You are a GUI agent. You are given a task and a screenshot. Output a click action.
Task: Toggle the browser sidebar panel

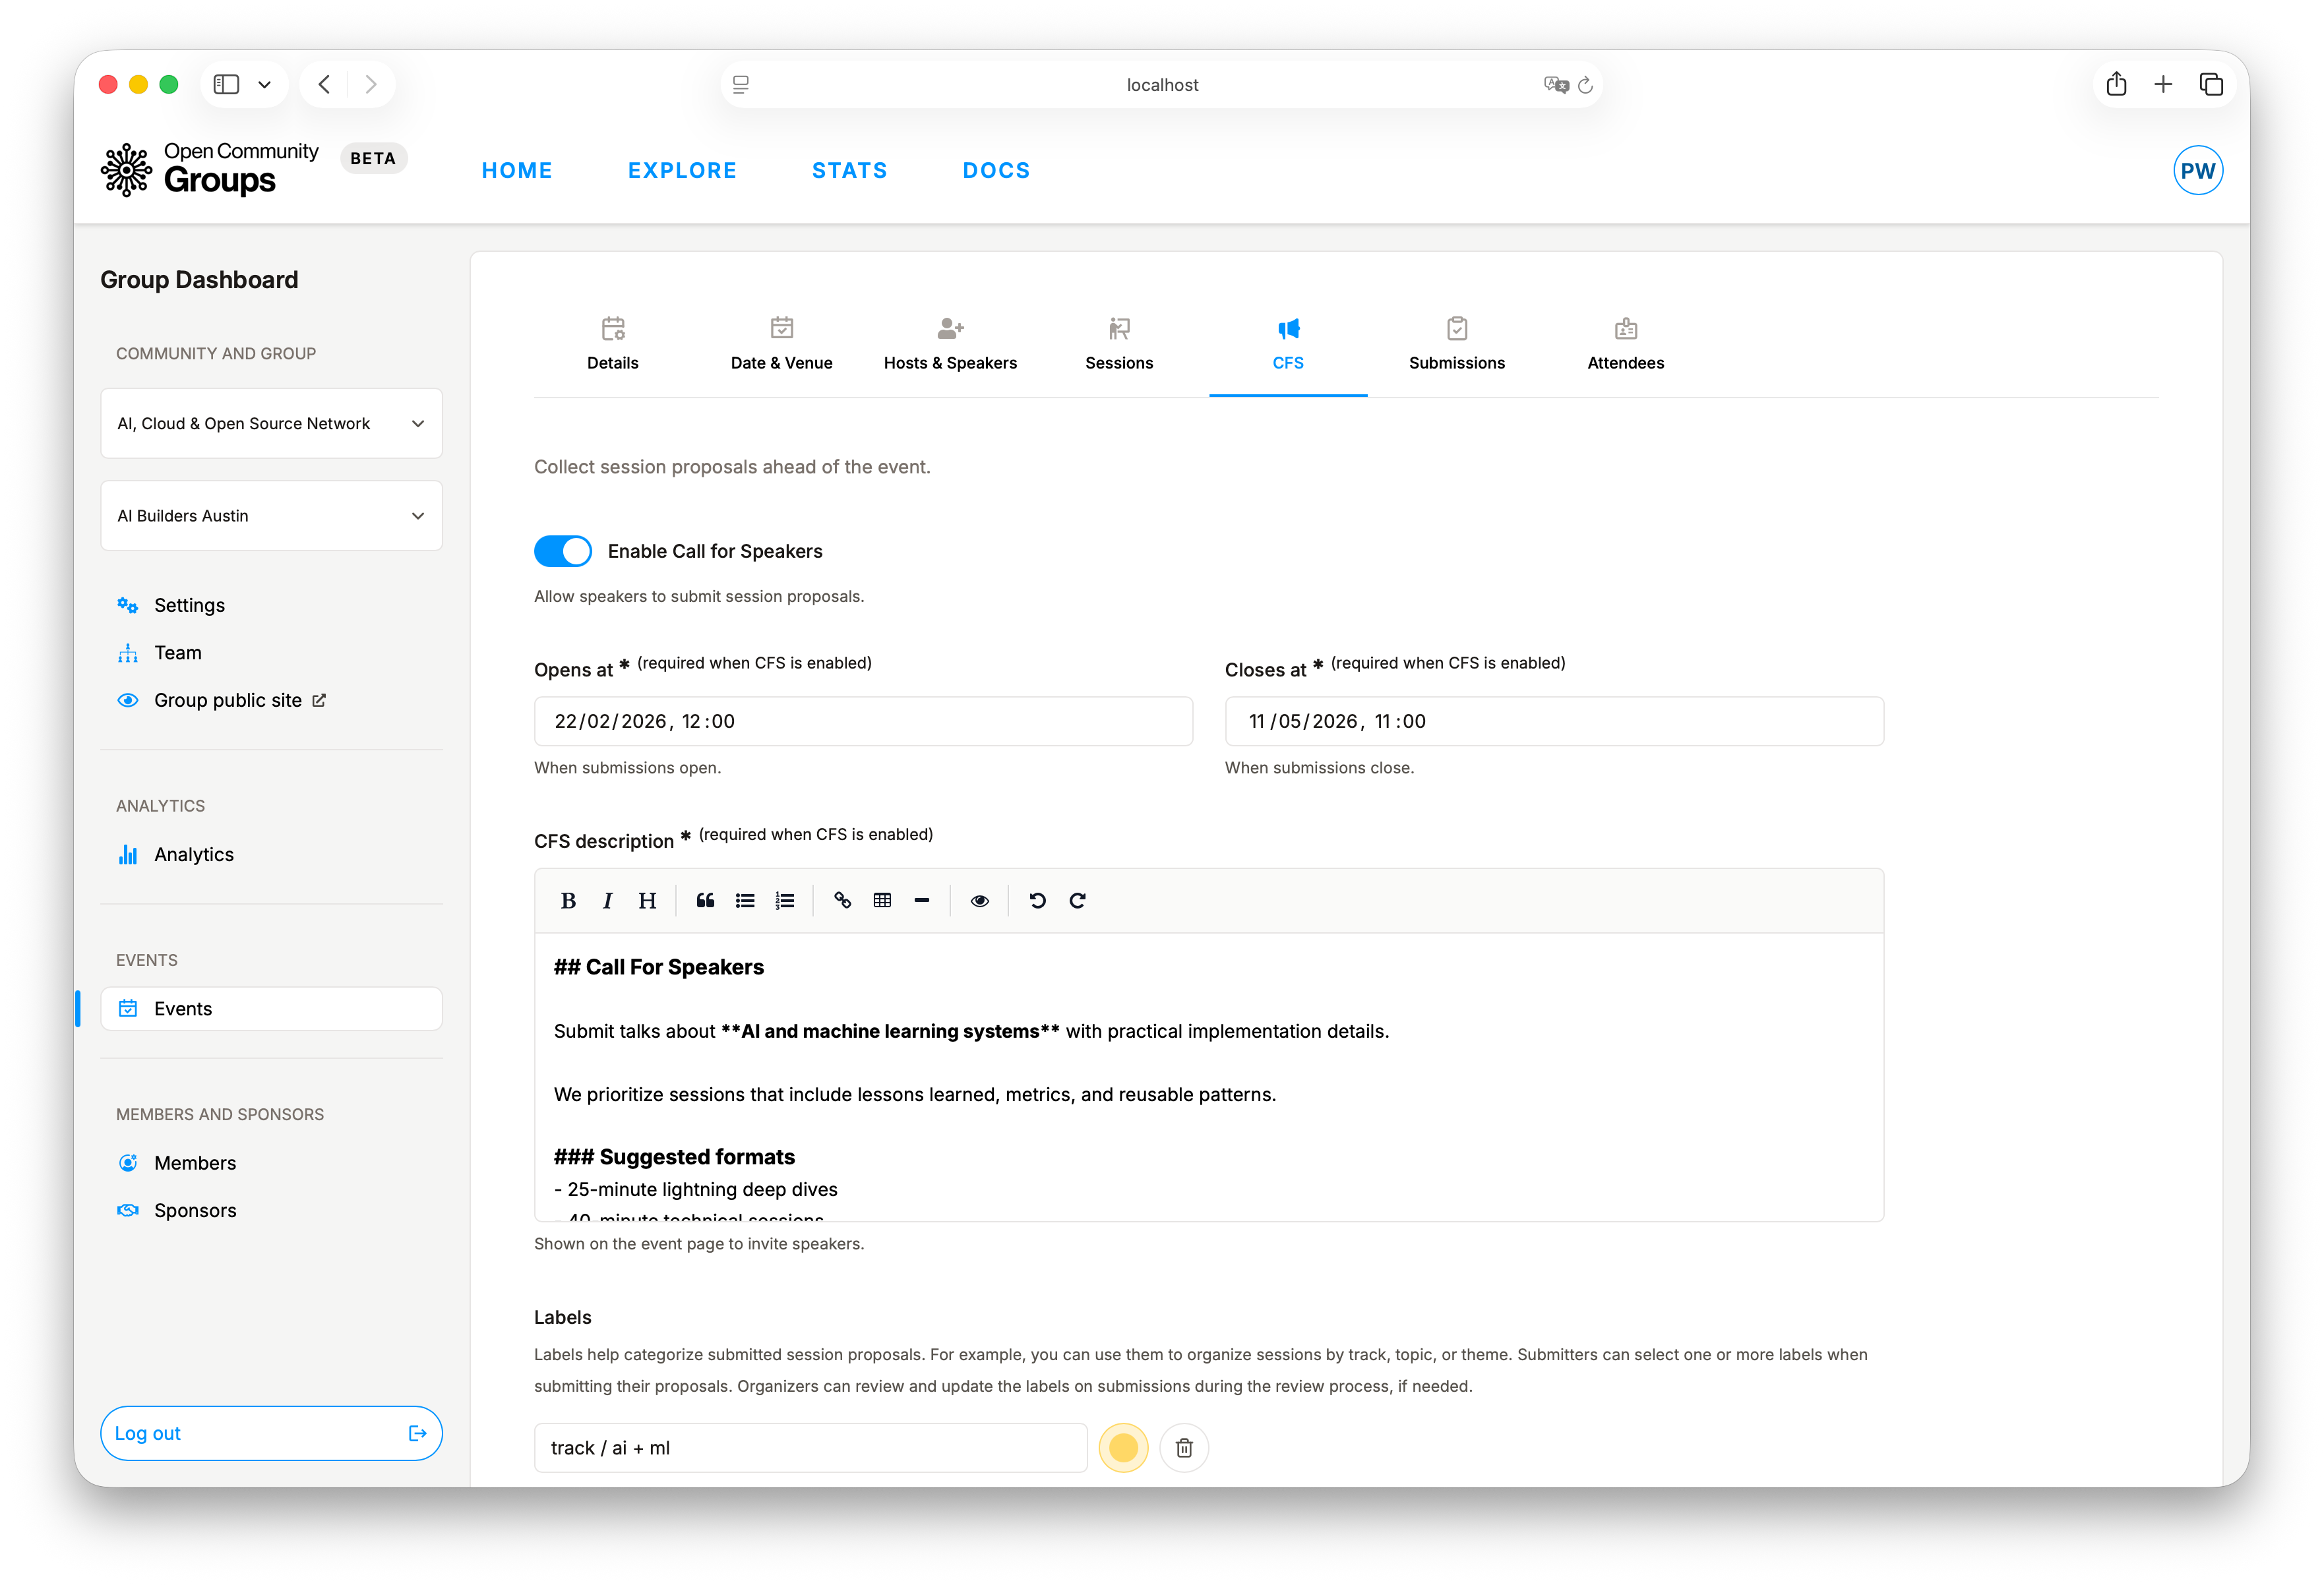click(227, 84)
